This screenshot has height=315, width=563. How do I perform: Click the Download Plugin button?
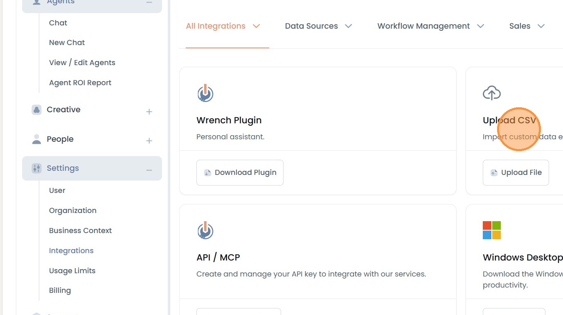tap(240, 172)
